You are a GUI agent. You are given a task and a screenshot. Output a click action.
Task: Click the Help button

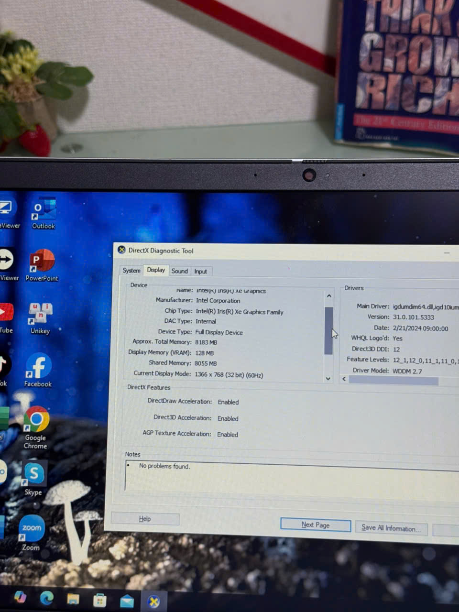(145, 519)
